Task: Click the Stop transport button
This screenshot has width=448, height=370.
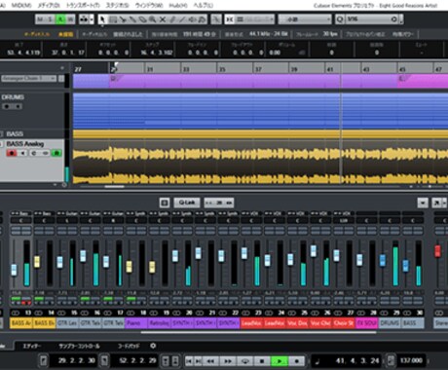Action: pyautogui.click(x=262, y=361)
